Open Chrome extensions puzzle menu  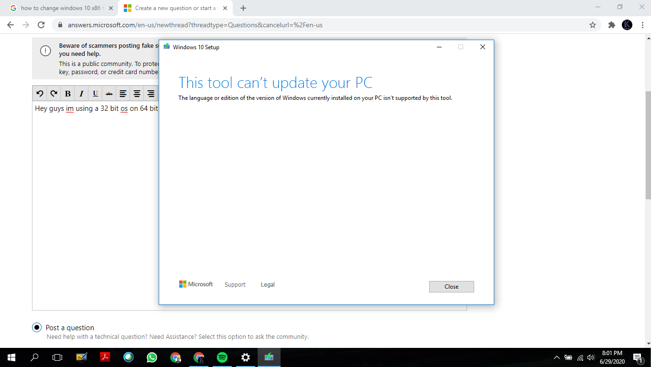(x=611, y=25)
